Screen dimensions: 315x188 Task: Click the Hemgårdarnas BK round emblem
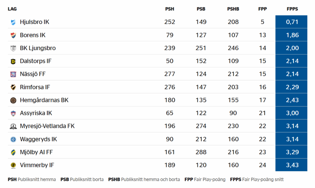pos(13,100)
